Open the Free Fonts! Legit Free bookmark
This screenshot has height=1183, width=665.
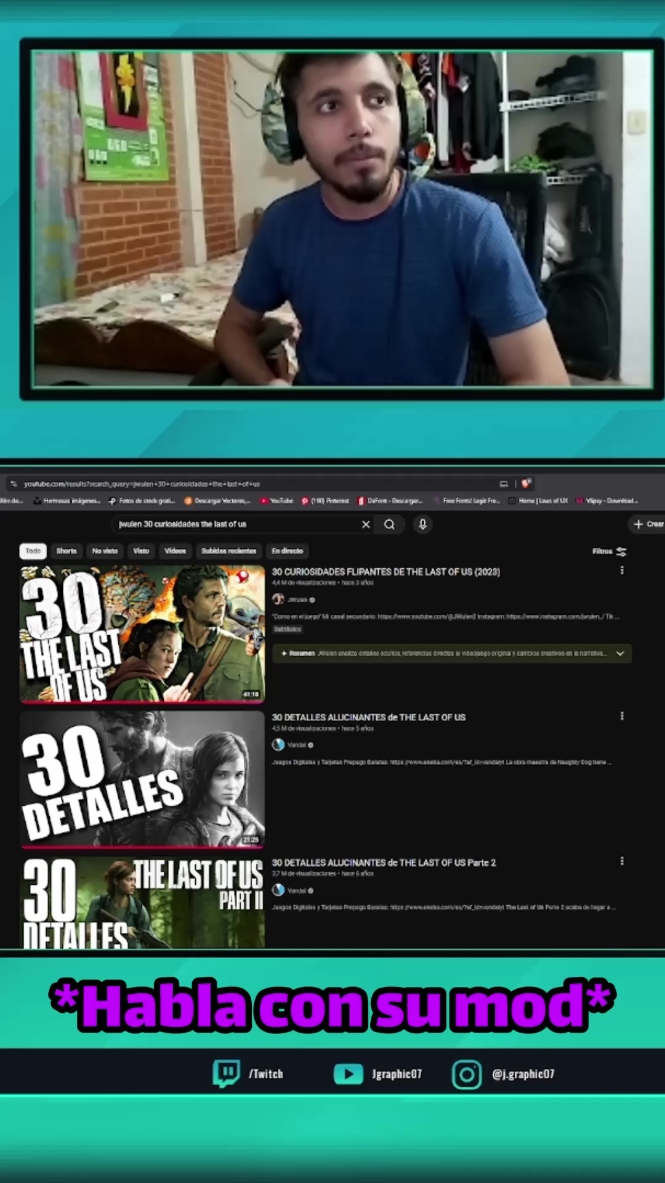coord(466,501)
